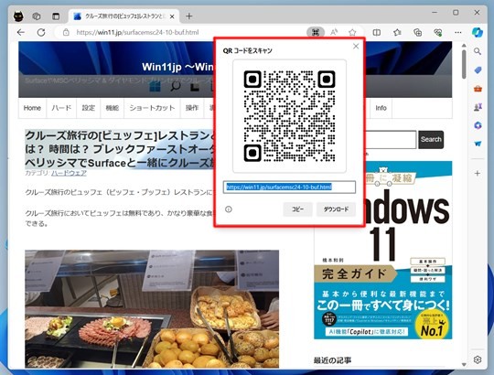Viewport: 494px width, 375px height.
Task: Open the 機能 menu item
Action: click(x=113, y=108)
